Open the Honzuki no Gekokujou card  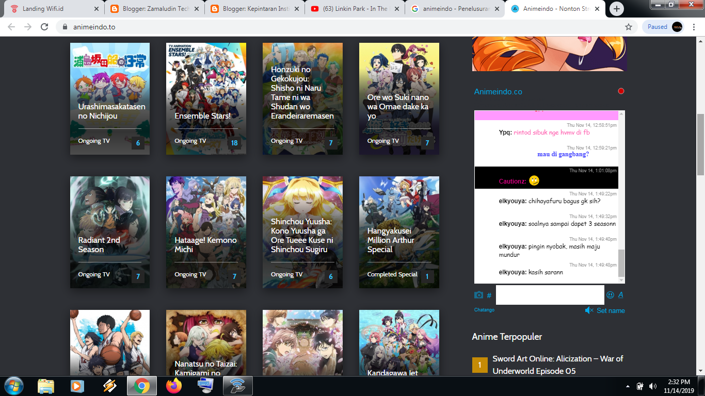(x=302, y=98)
